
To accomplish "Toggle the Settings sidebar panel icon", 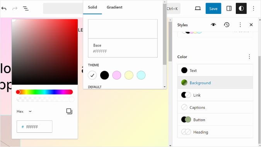I will tap(229, 8).
